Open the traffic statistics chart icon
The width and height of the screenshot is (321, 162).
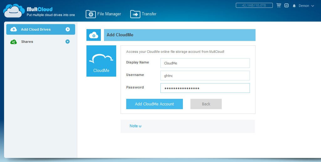287,6
